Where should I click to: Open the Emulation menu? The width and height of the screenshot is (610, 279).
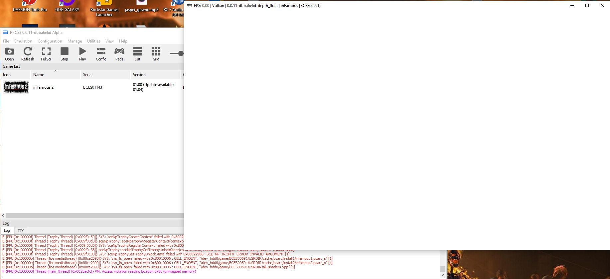point(23,41)
